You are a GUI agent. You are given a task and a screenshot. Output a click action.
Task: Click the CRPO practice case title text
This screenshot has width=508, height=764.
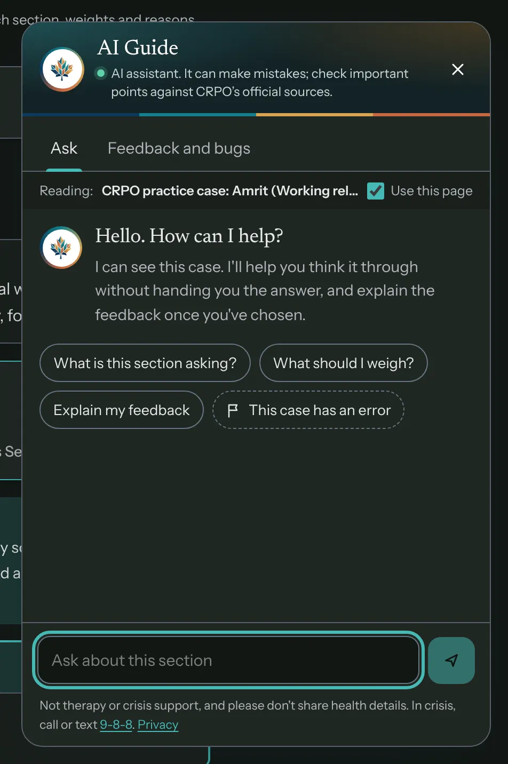click(x=230, y=191)
